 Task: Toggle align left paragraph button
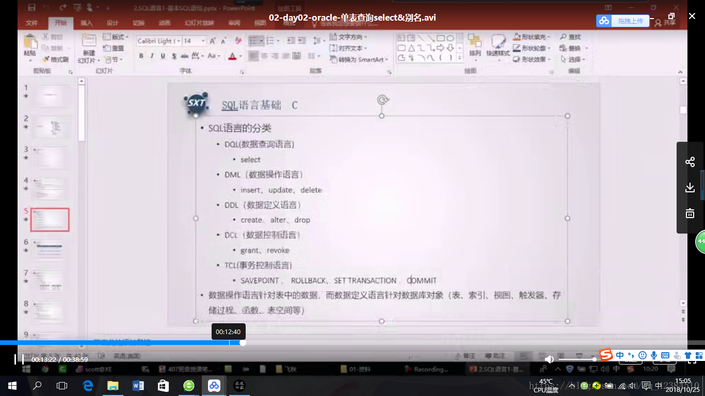[253, 56]
